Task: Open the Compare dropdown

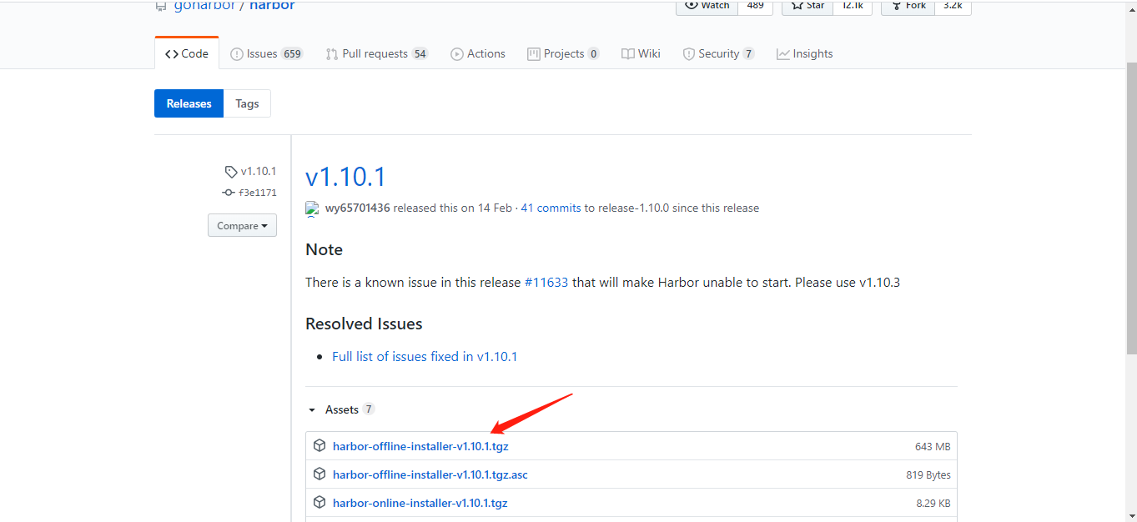Action: 242,225
